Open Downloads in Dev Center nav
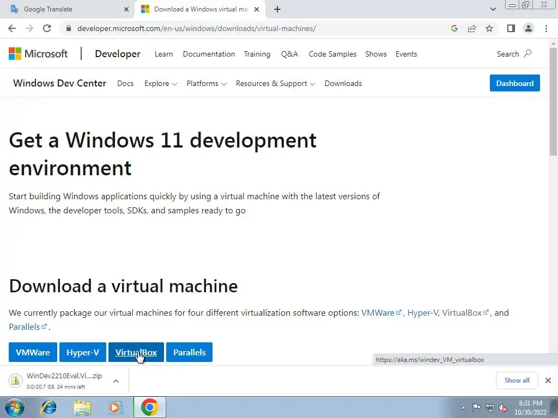558x418 pixels. coord(343,83)
